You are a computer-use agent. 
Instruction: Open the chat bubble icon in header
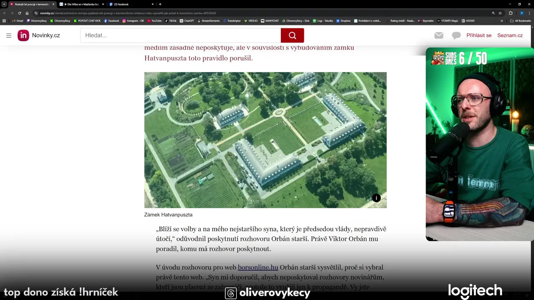coord(456,35)
